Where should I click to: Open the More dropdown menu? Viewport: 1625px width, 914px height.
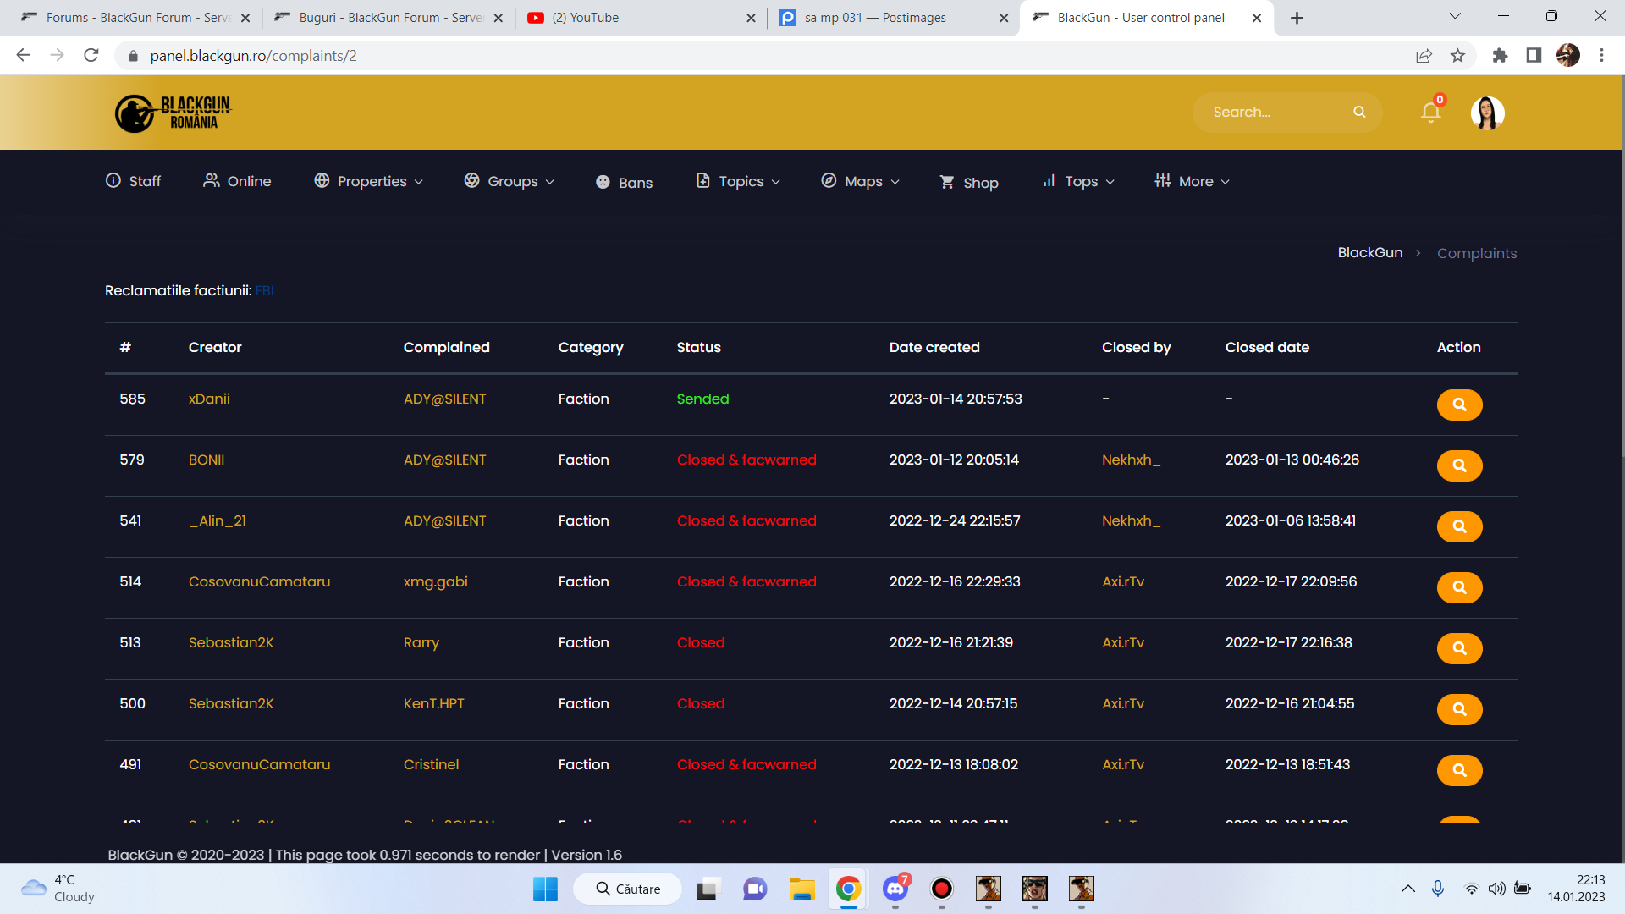(x=1193, y=181)
